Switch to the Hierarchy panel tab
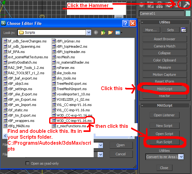The image size is (192, 174). point(159,5)
